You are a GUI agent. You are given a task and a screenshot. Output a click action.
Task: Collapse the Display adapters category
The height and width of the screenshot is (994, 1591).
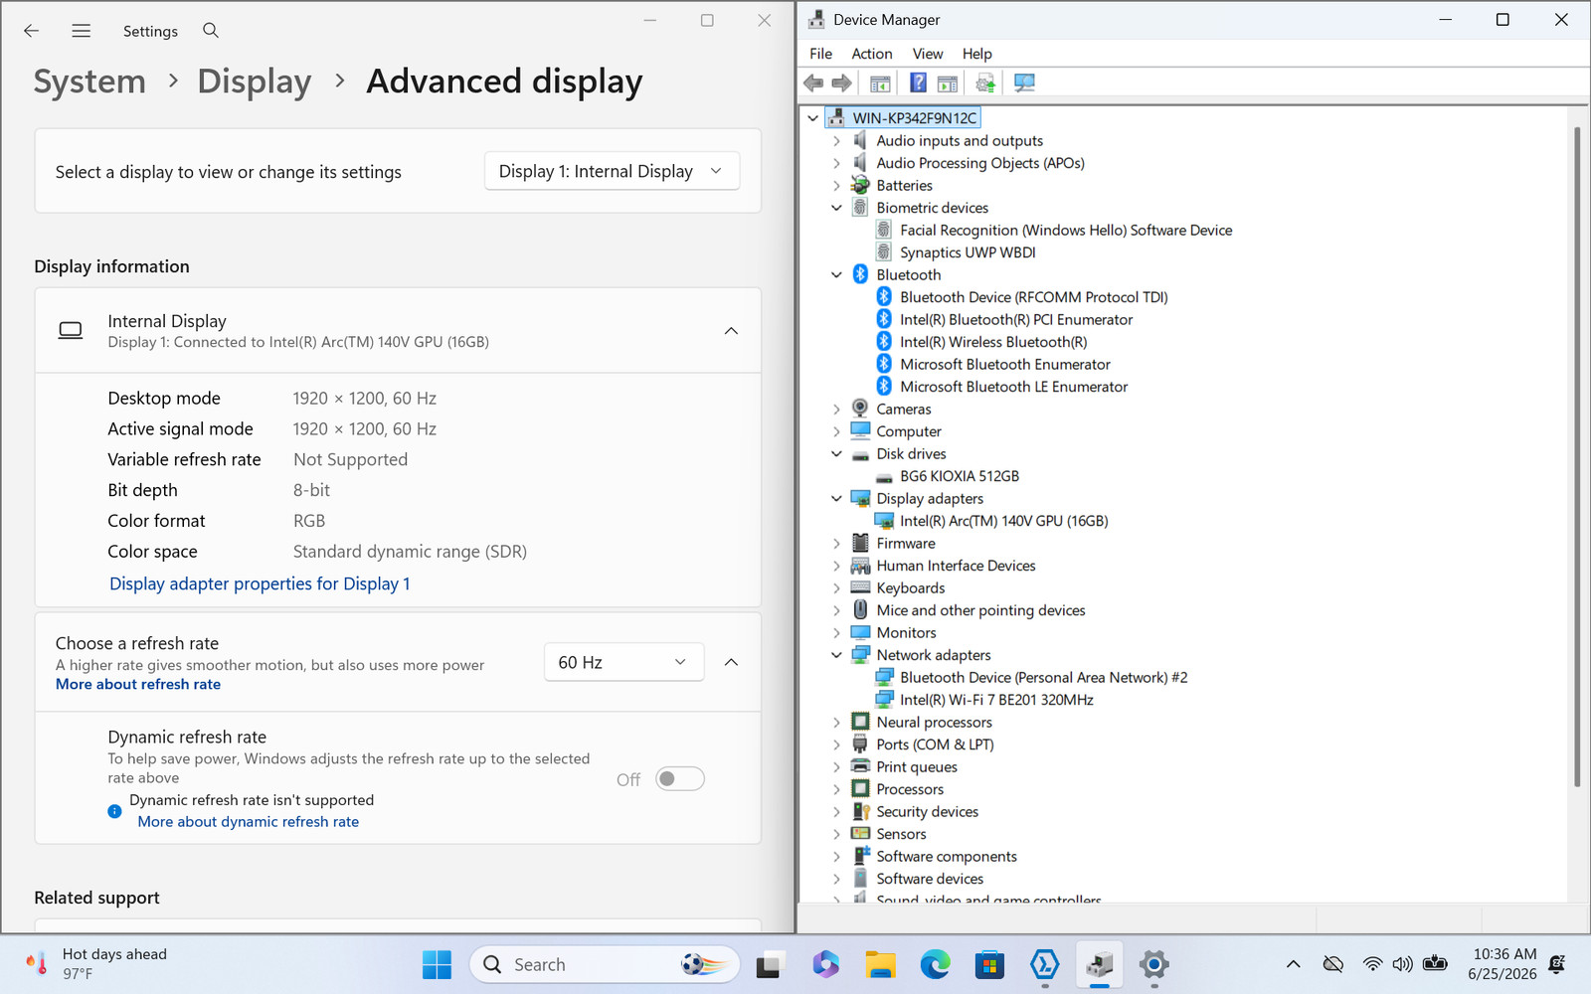pyautogui.click(x=836, y=499)
